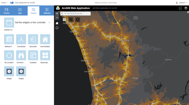Switch to the Map tab
189x105 pixels.
(x=20, y=11)
